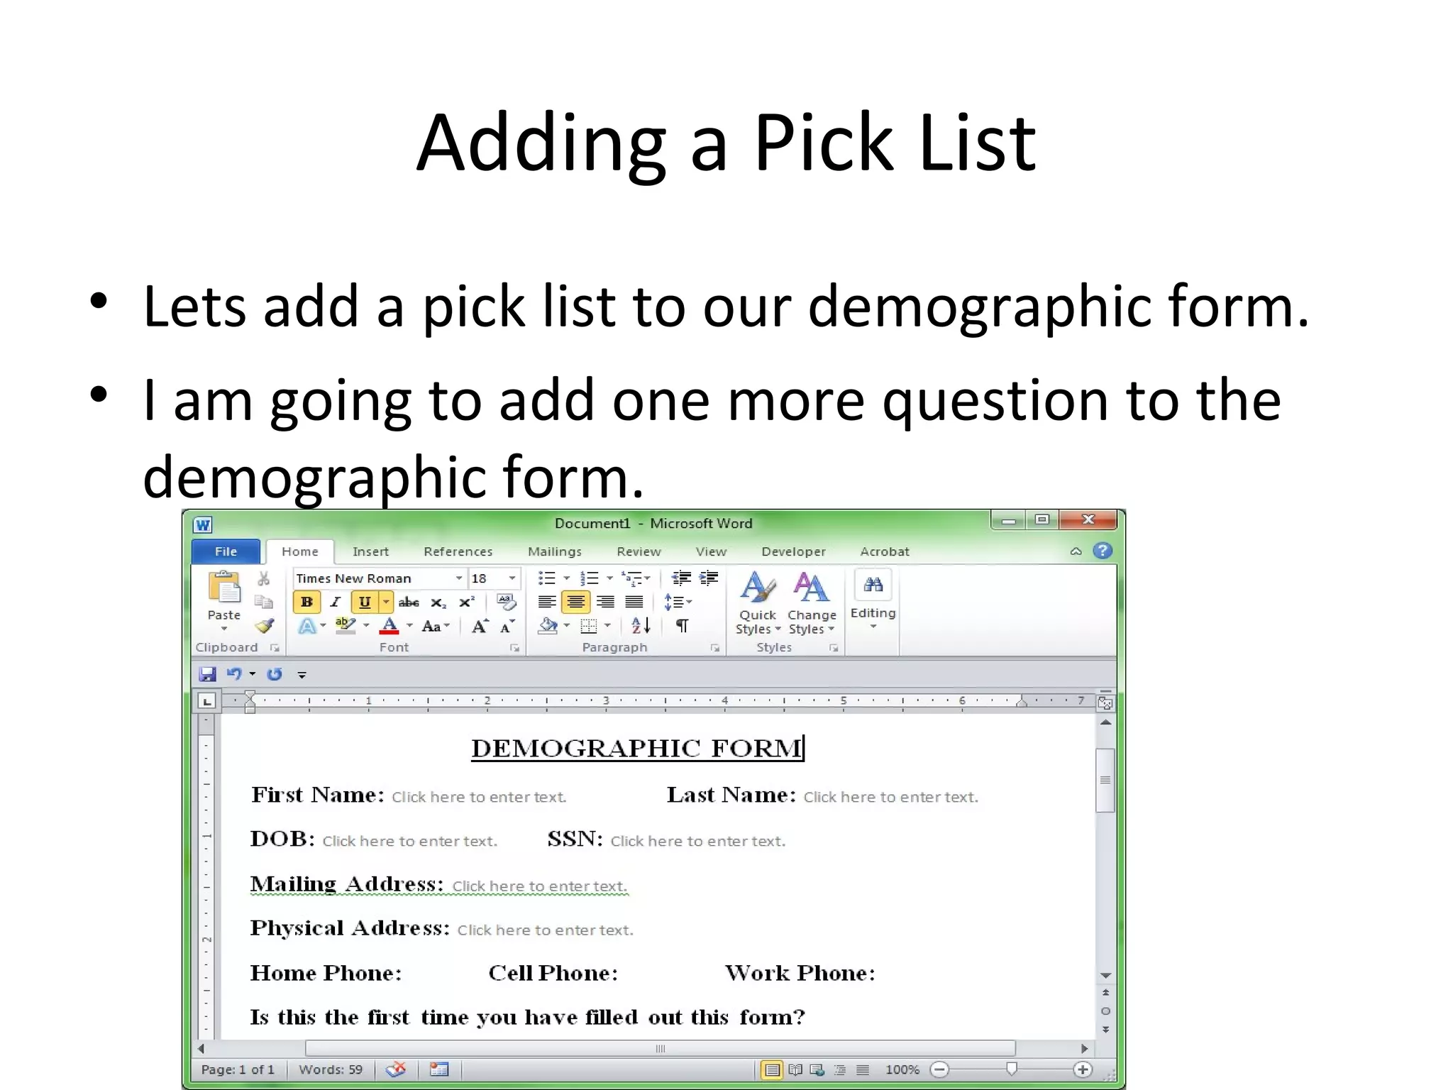Toggle center text alignment
Image resolution: width=1453 pixels, height=1090 pixels.
click(575, 602)
